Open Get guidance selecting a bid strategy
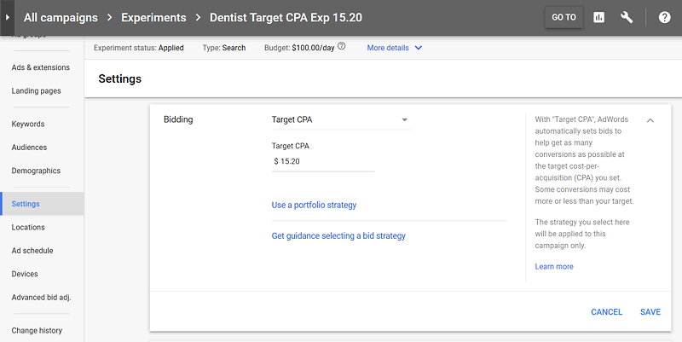The image size is (682, 342). 338,235
